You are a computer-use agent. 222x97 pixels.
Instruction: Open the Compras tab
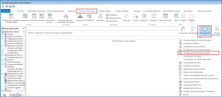(x=71, y=11)
